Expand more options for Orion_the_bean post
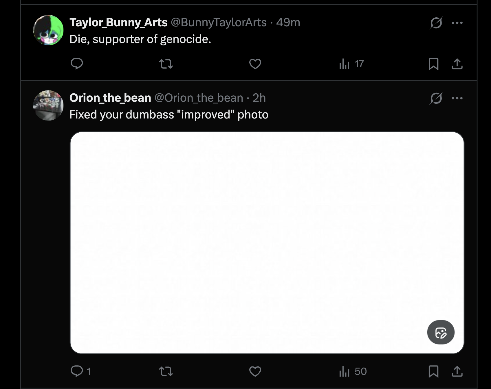The image size is (491, 389). pyautogui.click(x=457, y=98)
